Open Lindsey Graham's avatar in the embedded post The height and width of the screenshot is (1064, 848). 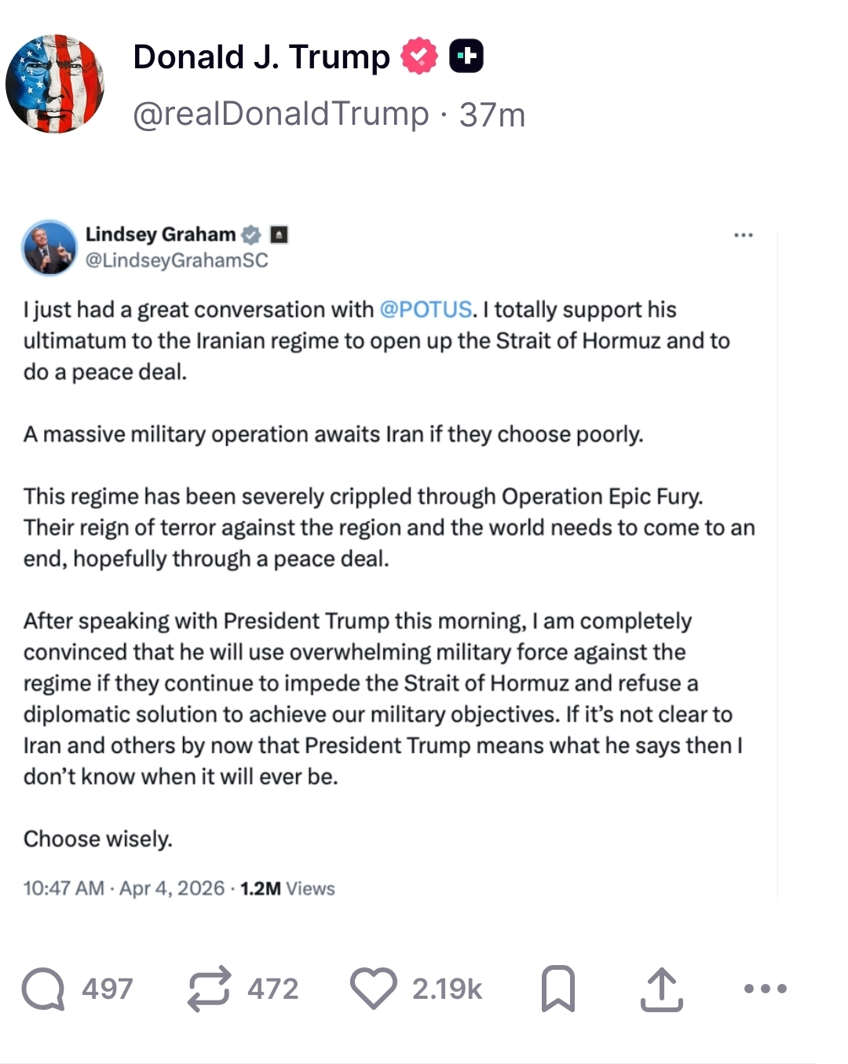coord(49,247)
